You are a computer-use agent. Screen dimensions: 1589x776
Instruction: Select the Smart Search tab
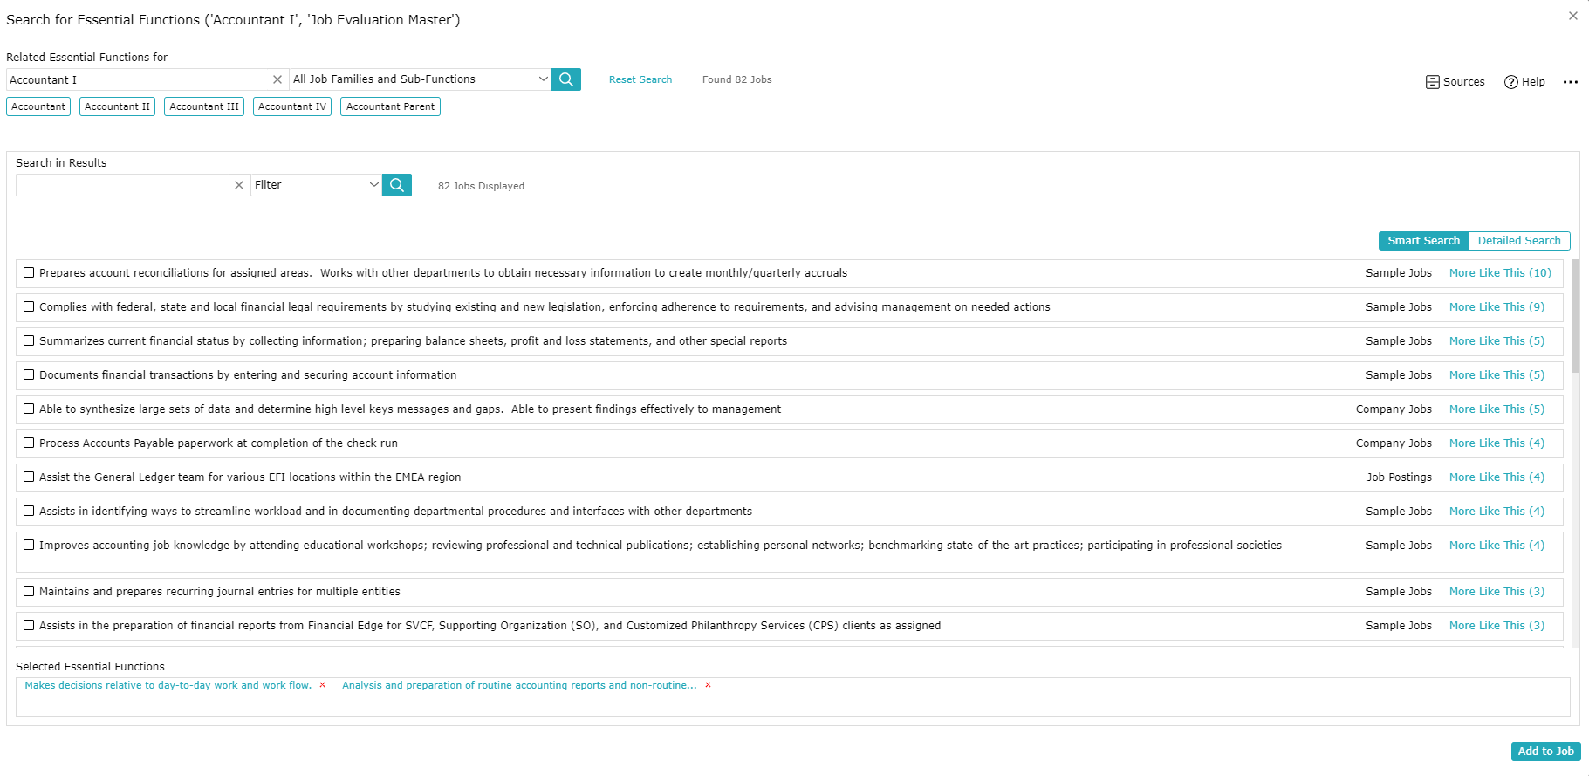(1423, 241)
